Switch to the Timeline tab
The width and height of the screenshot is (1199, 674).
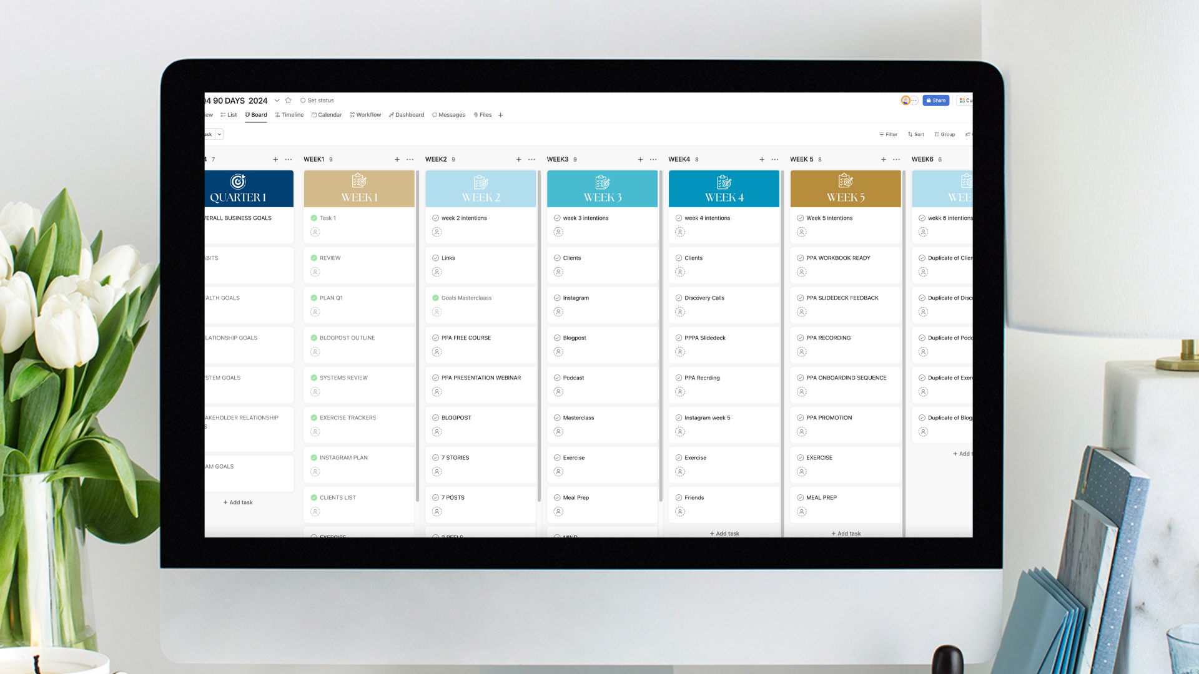click(x=289, y=115)
